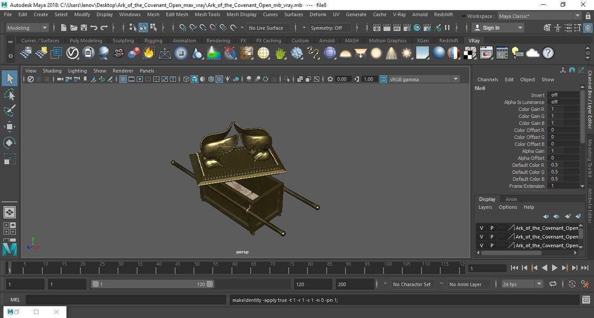
Task: Click the MEL script language button
Action: click(x=15, y=300)
